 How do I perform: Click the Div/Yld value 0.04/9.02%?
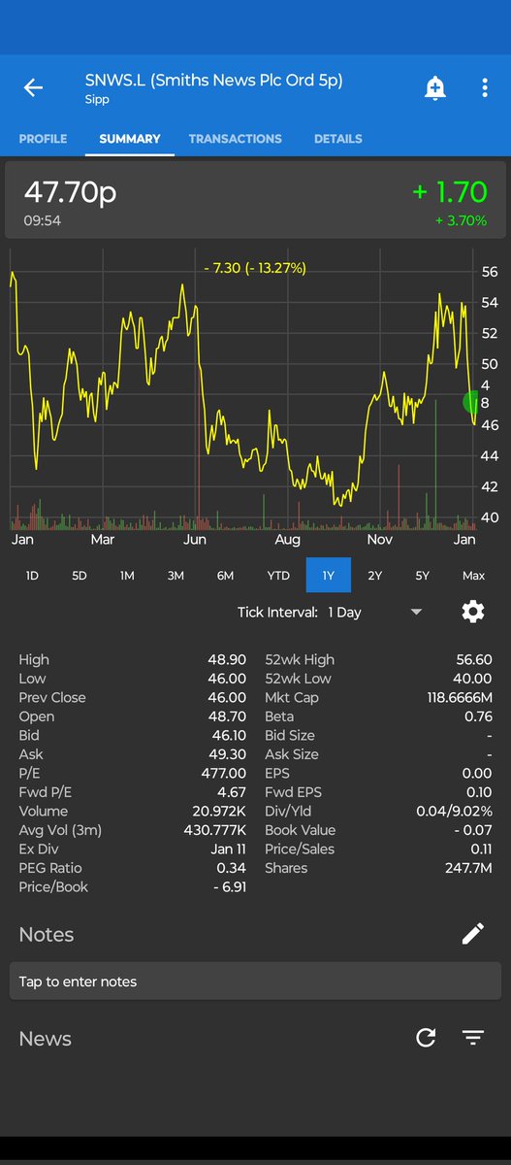(449, 811)
